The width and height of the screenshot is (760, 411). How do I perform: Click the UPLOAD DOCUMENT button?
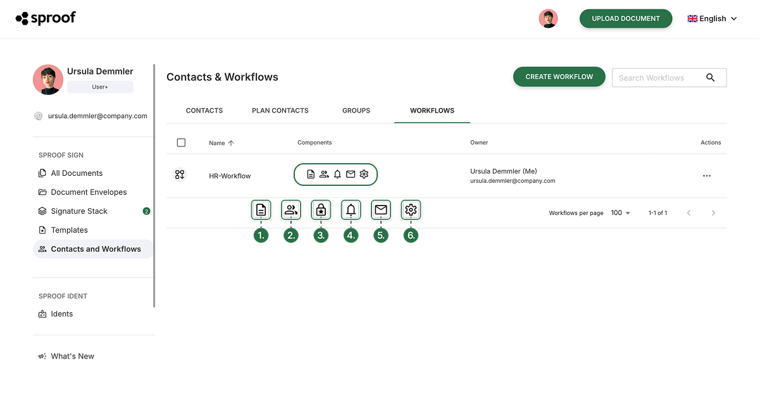pyautogui.click(x=626, y=18)
